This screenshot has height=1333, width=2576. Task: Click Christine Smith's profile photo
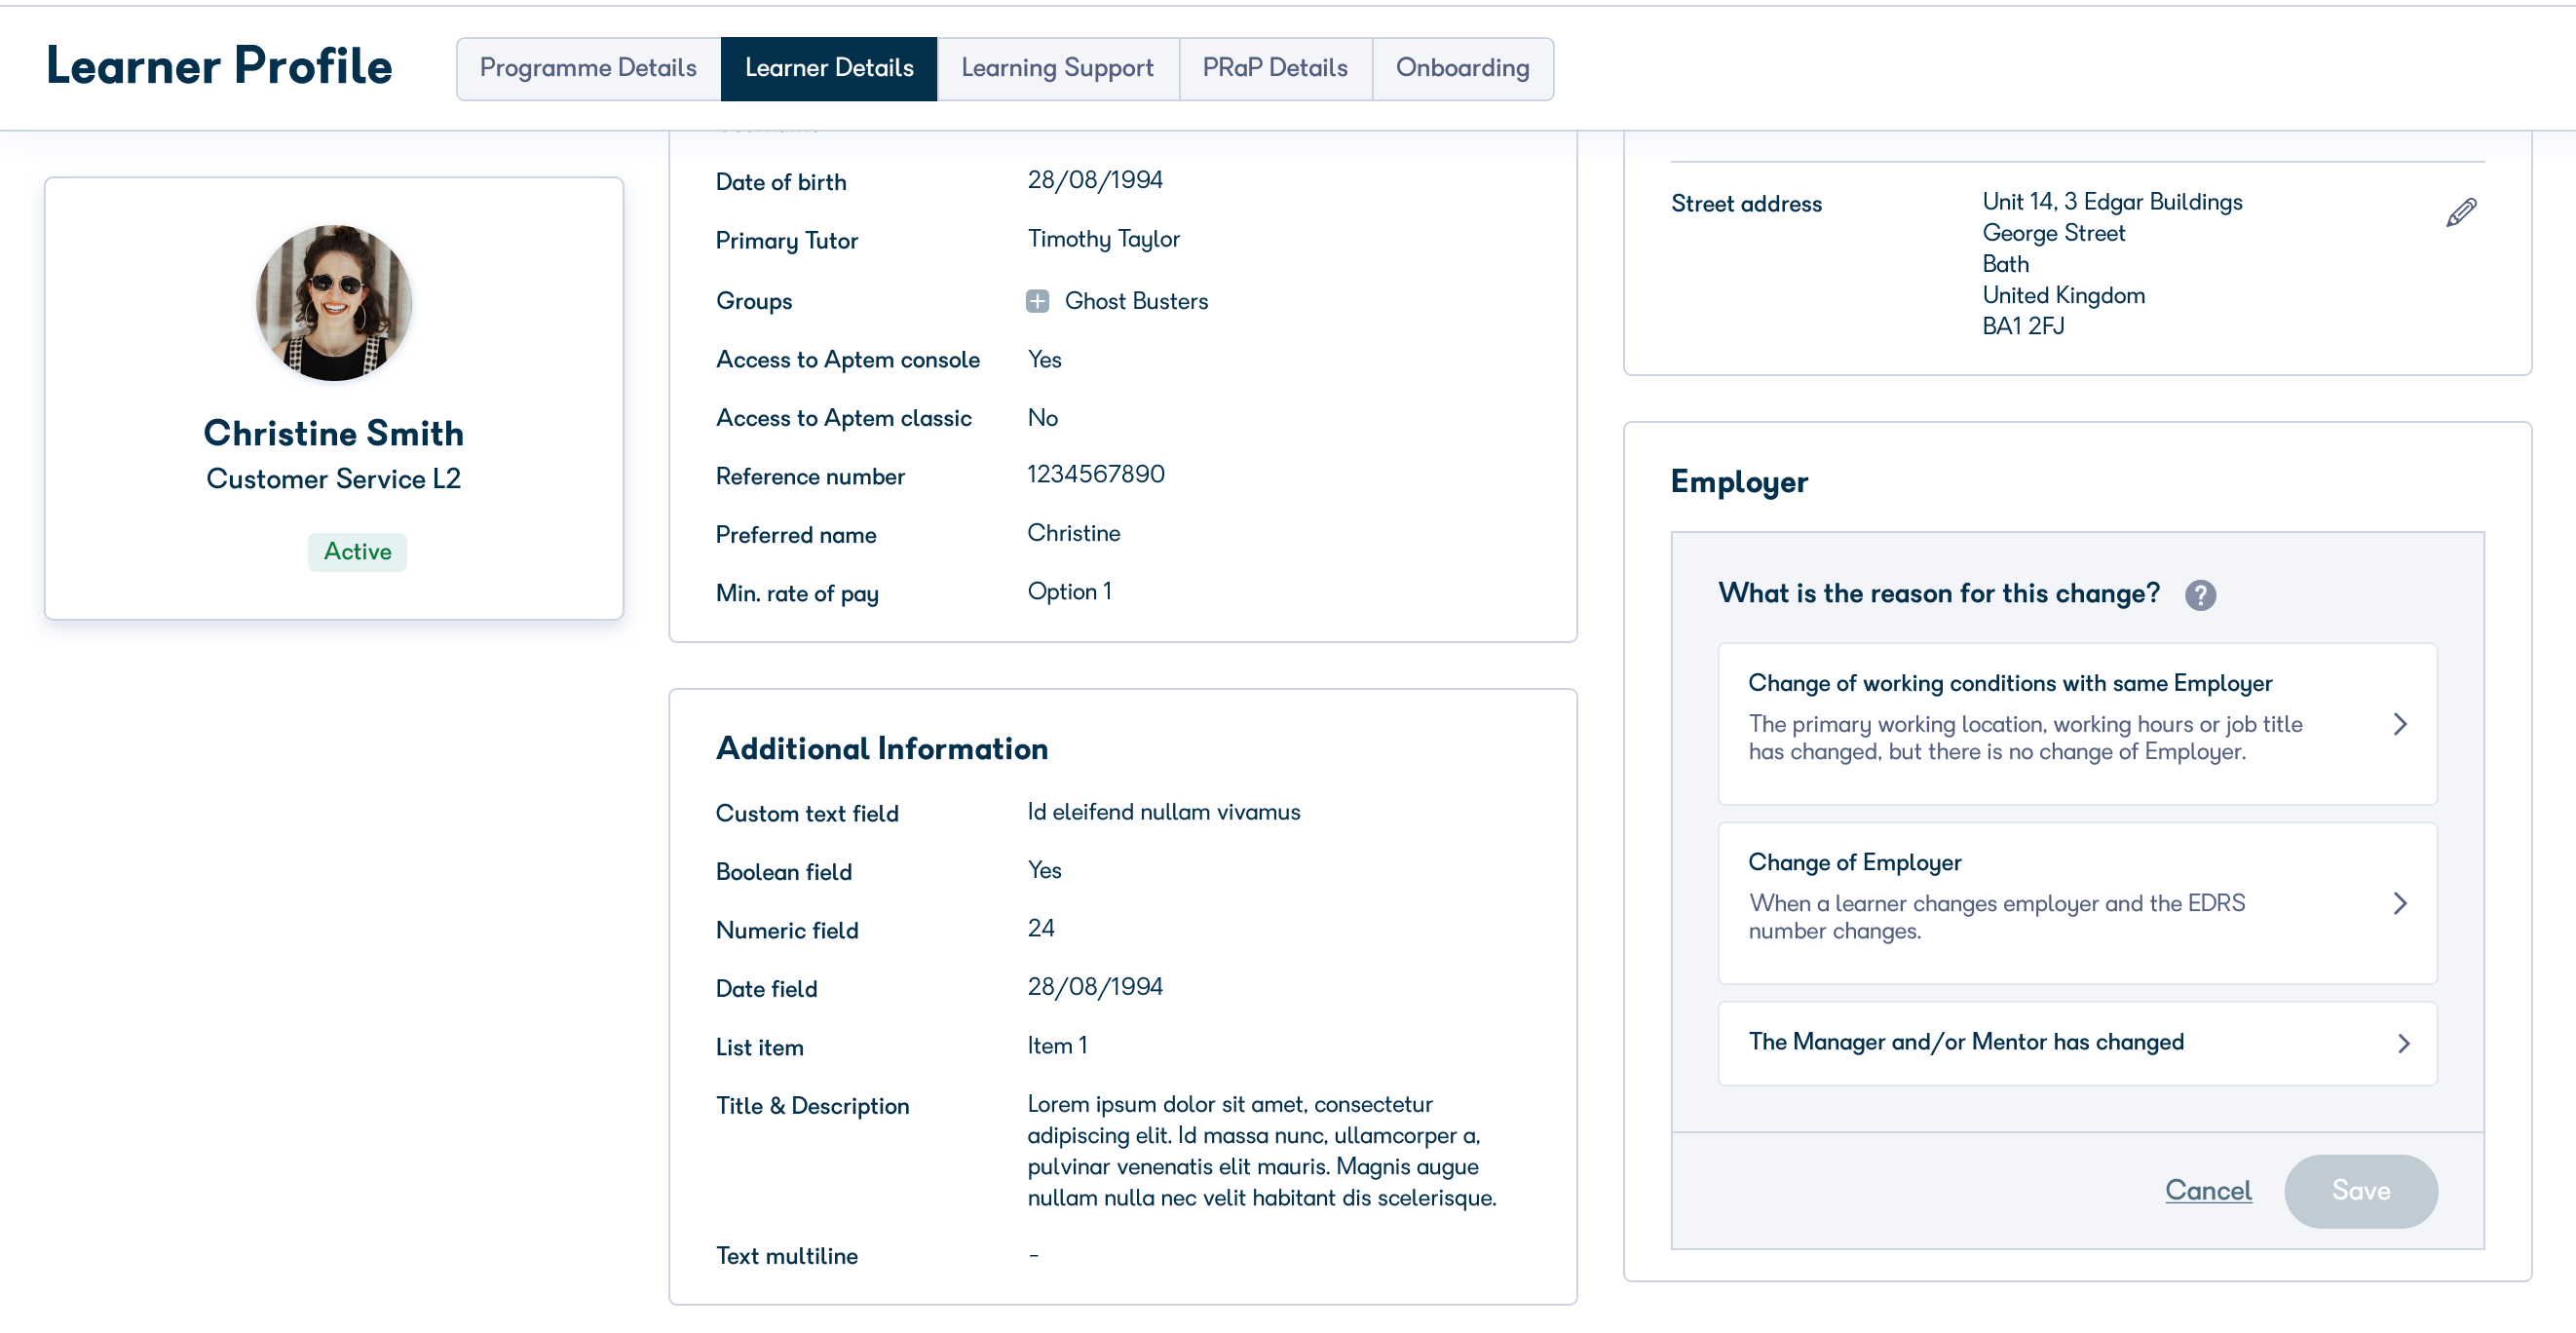point(334,302)
